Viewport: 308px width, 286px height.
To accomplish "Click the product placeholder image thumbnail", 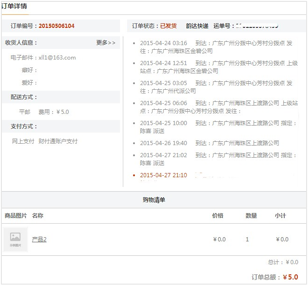I will pos(15,239).
